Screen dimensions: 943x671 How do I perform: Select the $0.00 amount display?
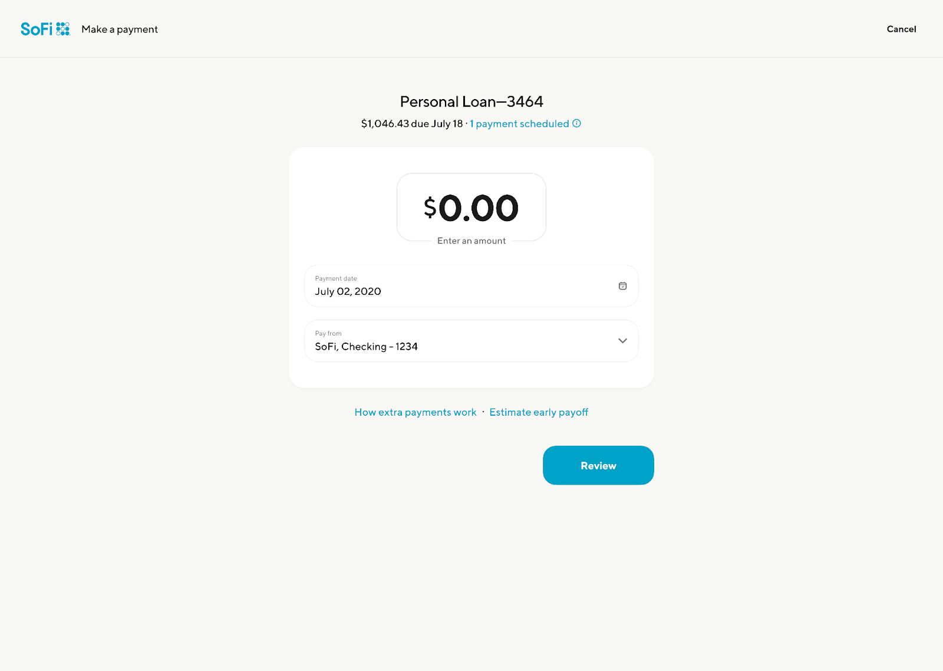(x=471, y=207)
